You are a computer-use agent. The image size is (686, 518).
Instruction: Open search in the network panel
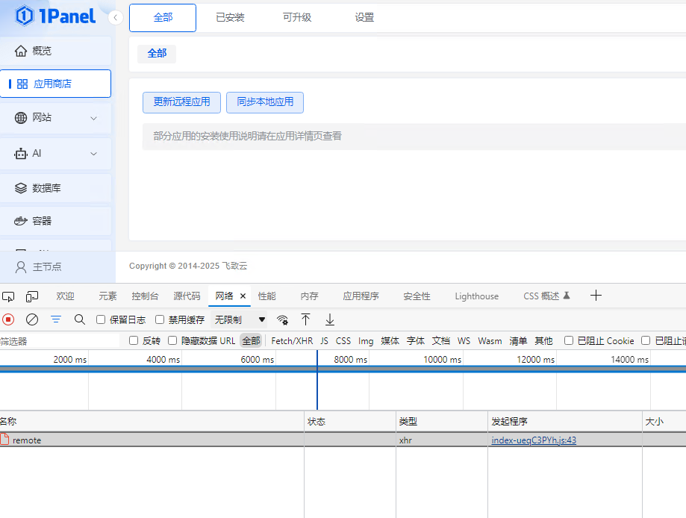pyautogui.click(x=80, y=319)
